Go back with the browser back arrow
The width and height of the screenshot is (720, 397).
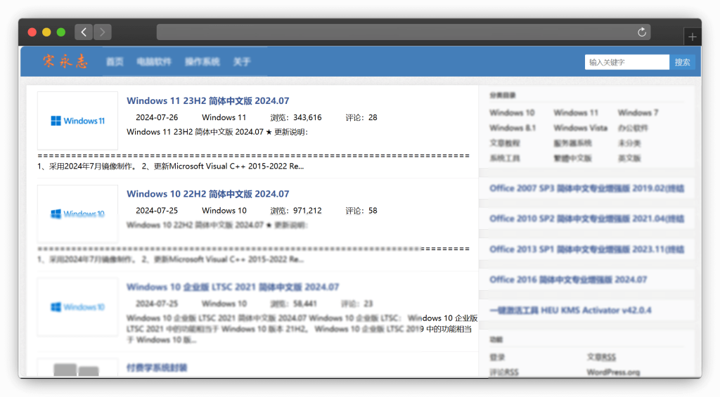point(84,32)
